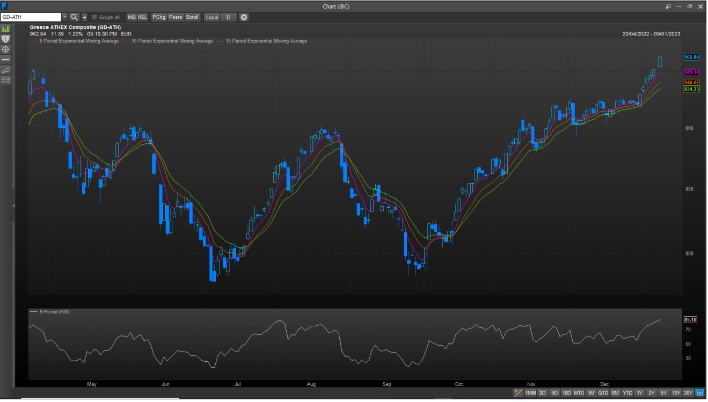The width and height of the screenshot is (708, 402).
Task: Open dropdown arrow next to search icon
Action: [x=84, y=17]
